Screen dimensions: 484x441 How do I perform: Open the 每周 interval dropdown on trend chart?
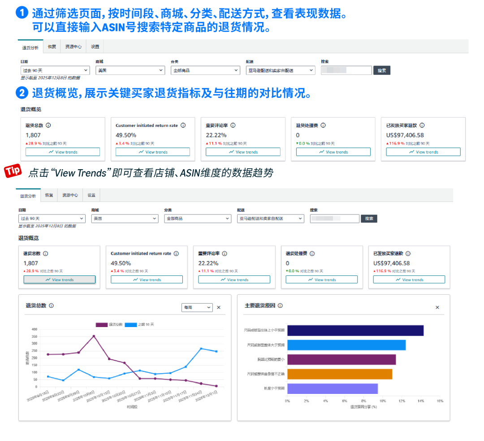pos(197,307)
